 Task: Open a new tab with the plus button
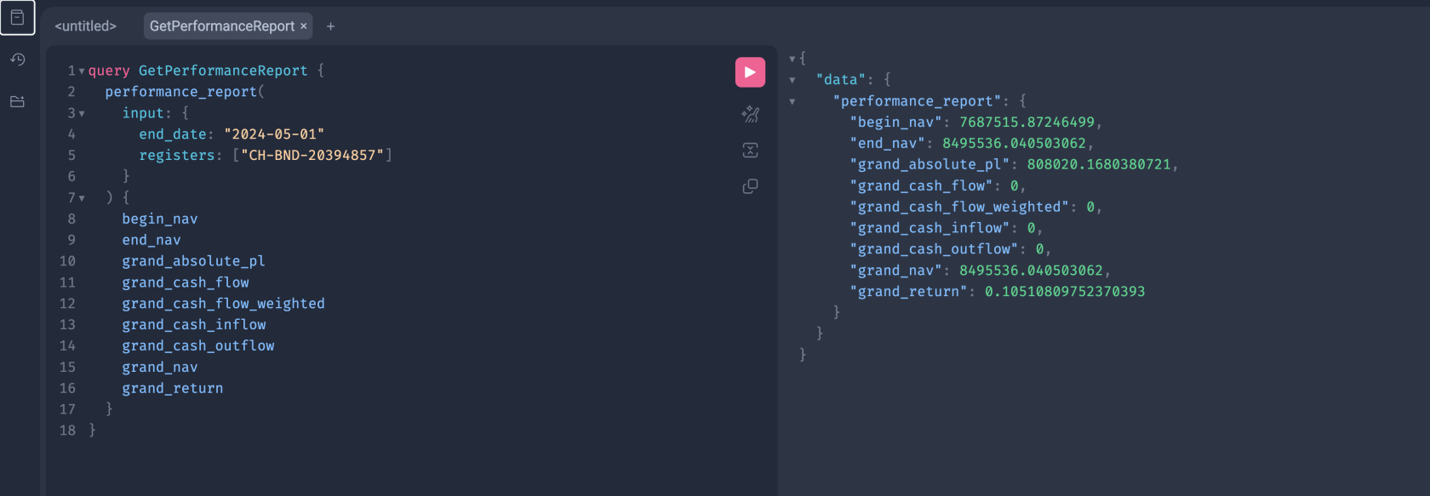330,26
